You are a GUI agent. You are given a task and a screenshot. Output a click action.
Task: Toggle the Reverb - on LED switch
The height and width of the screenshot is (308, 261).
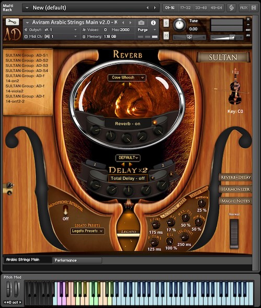coord(155,122)
